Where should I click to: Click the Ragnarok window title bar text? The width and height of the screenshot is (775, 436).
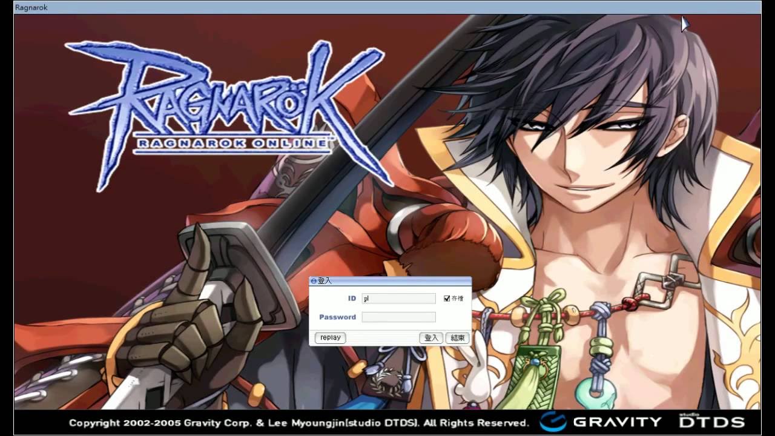[x=31, y=7]
